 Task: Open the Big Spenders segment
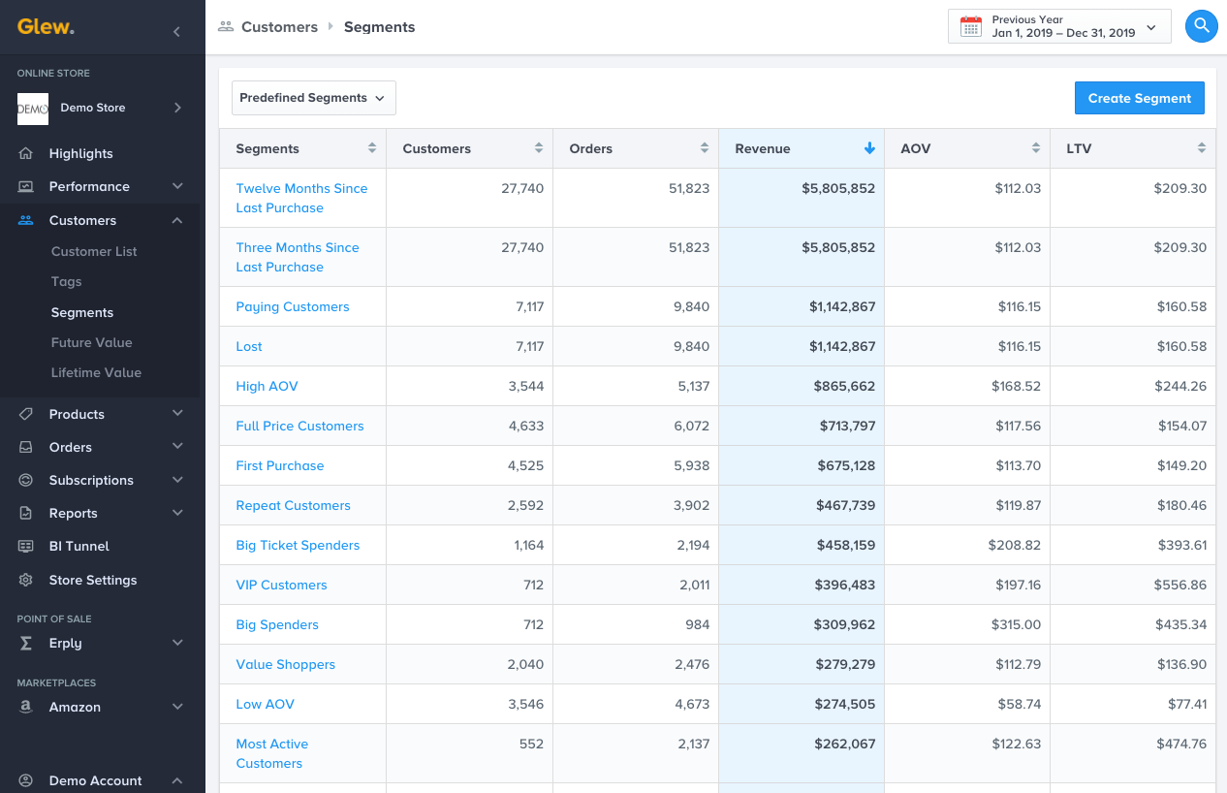click(x=277, y=624)
